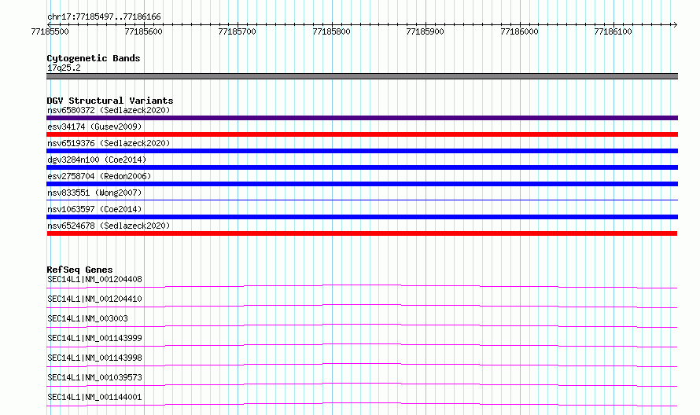Click the thin blue nsv833551 variant line
This screenshot has width=700, height=415.
(362, 200)
